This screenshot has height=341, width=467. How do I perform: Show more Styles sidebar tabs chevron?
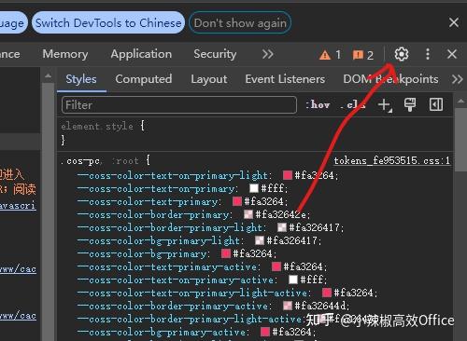457,79
